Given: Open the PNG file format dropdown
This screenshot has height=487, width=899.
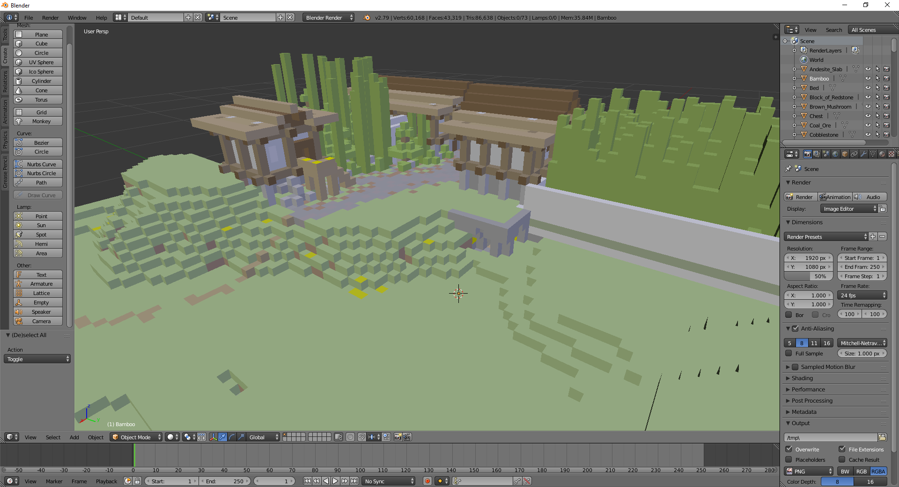Looking at the screenshot, I should point(809,472).
